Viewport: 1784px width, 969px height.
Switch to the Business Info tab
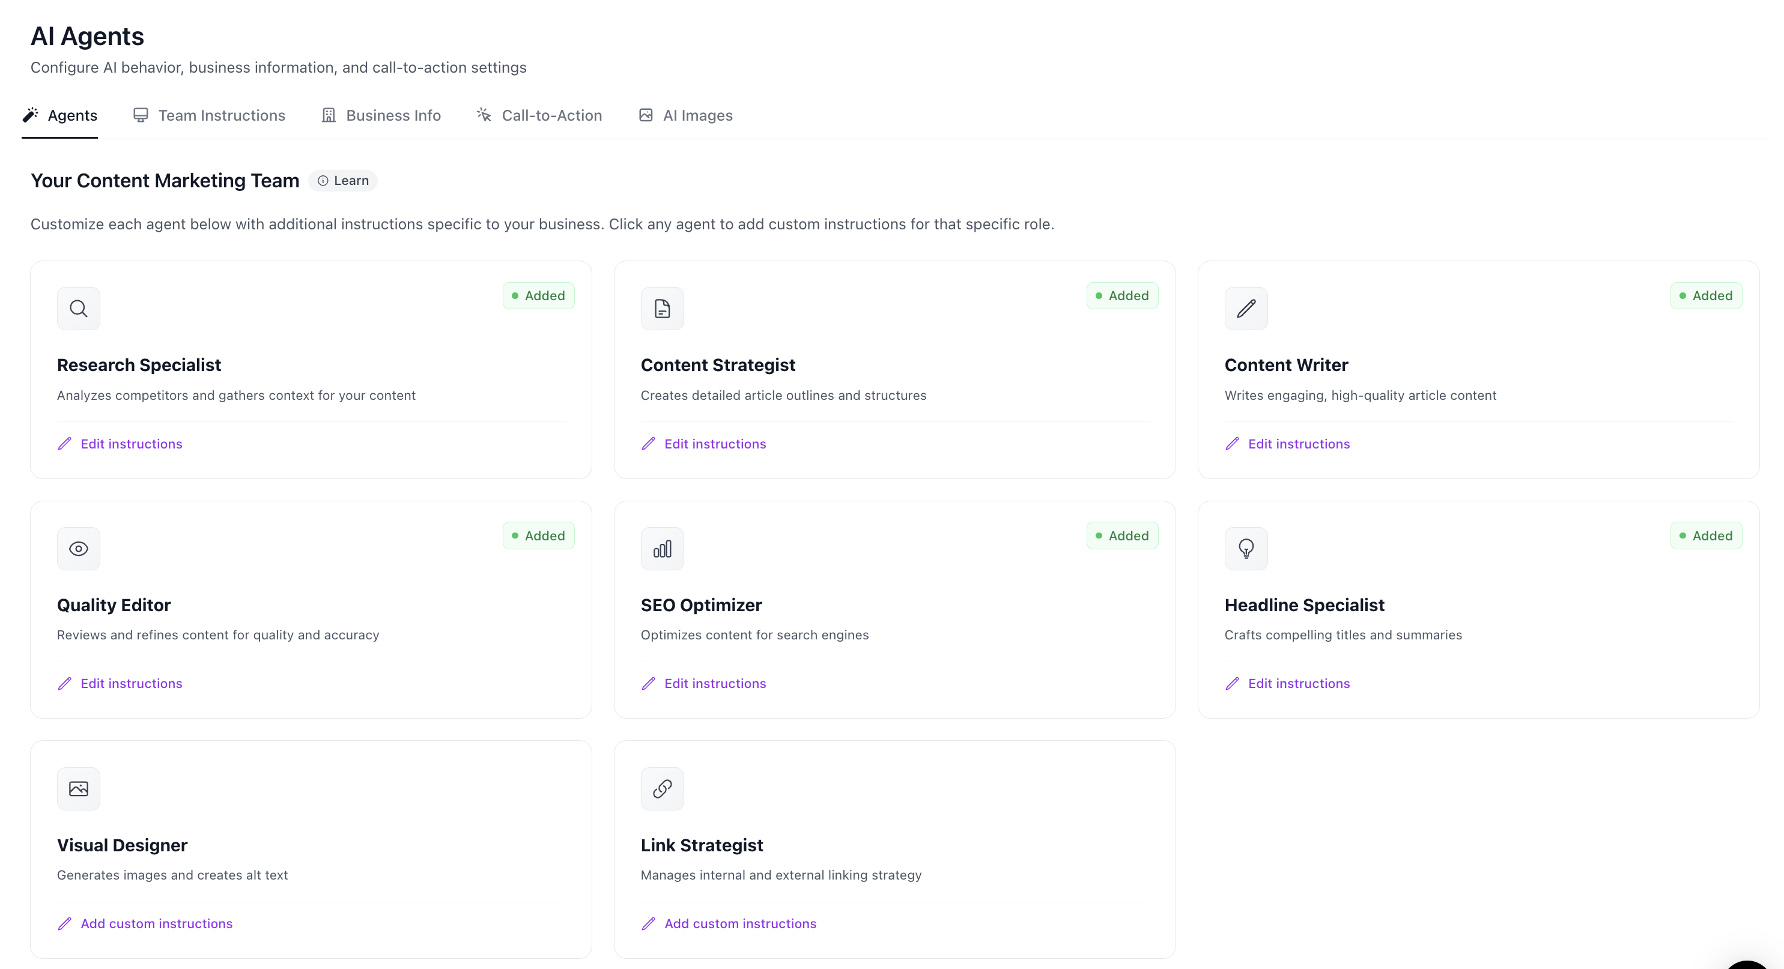[380, 115]
